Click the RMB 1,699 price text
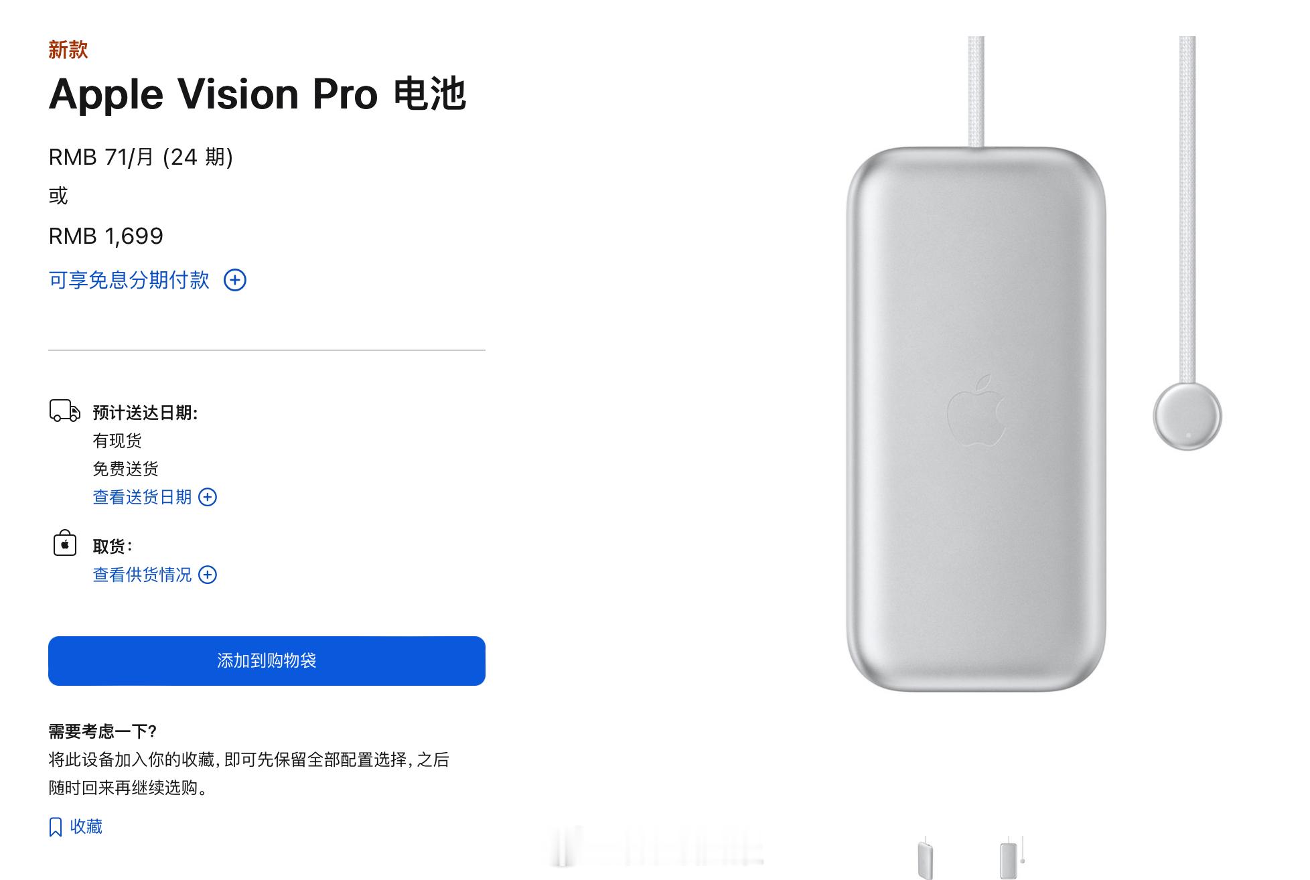The width and height of the screenshot is (1310, 880). tap(106, 236)
